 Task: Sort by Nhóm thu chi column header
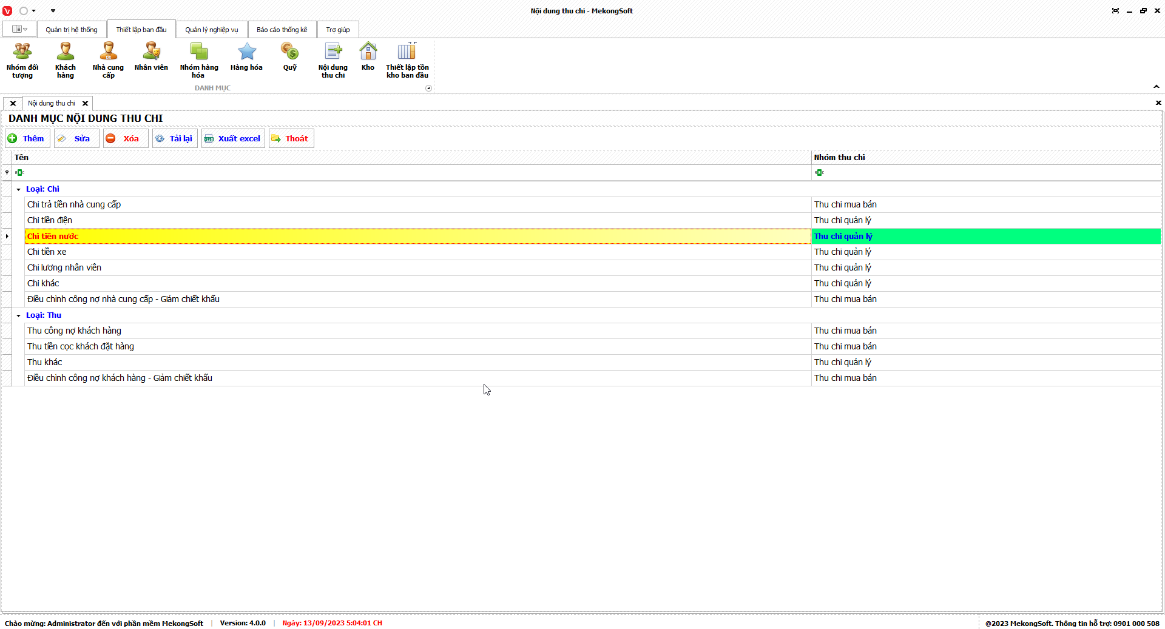point(987,157)
